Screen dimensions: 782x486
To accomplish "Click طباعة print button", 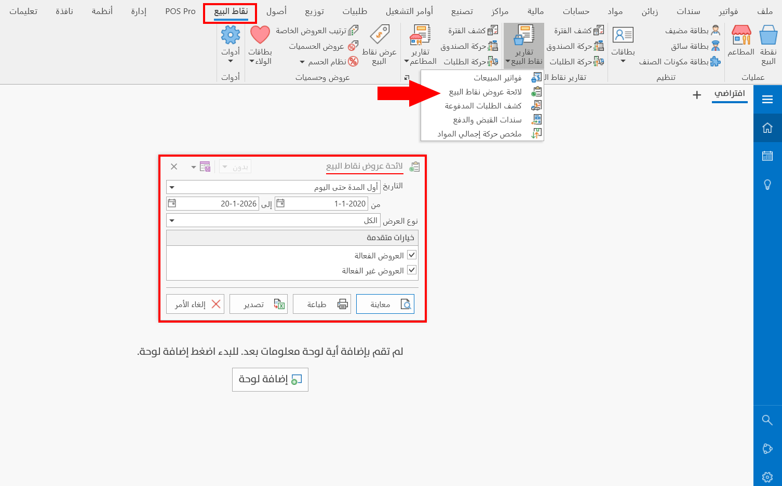I will [x=322, y=304].
